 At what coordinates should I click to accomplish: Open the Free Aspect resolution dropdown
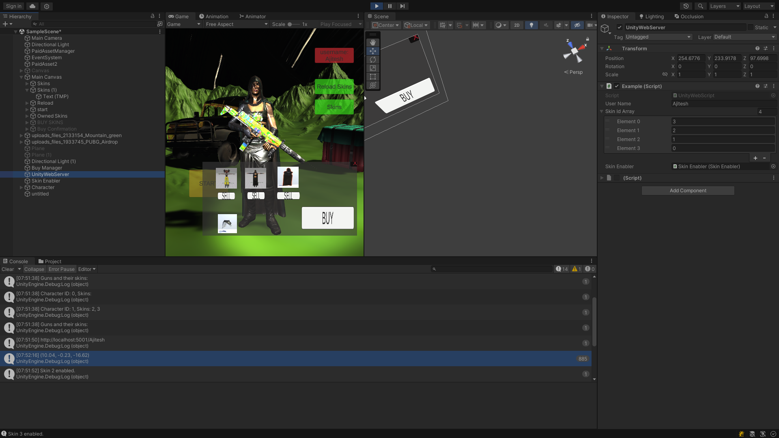(237, 24)
